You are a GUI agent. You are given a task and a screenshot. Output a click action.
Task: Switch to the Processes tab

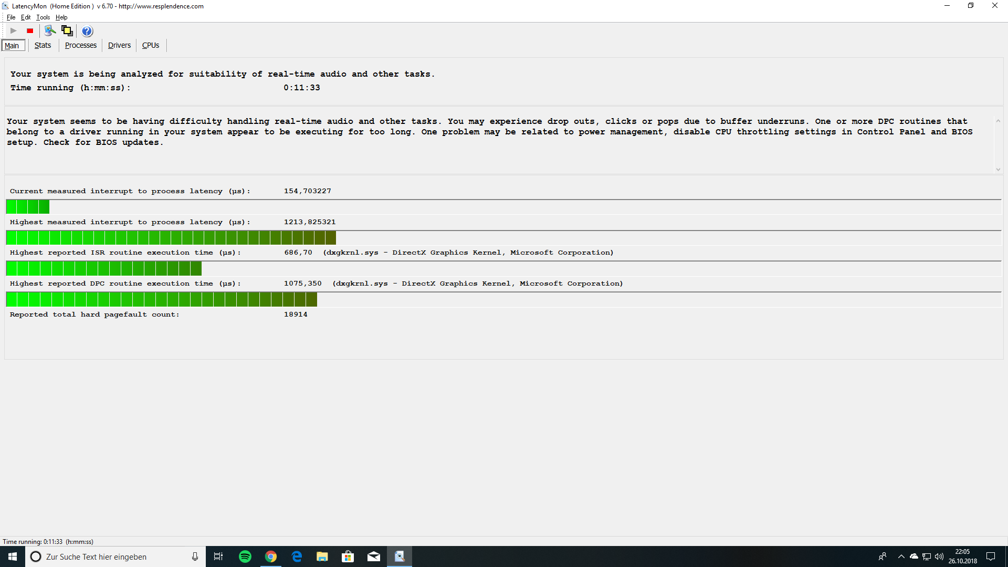[80, 45]
